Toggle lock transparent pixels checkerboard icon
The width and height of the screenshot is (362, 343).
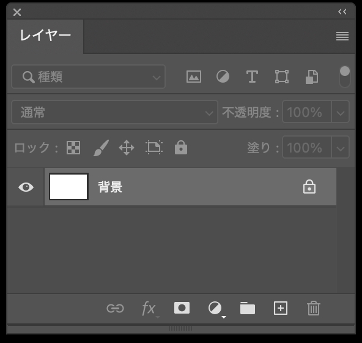click(73, 148)
